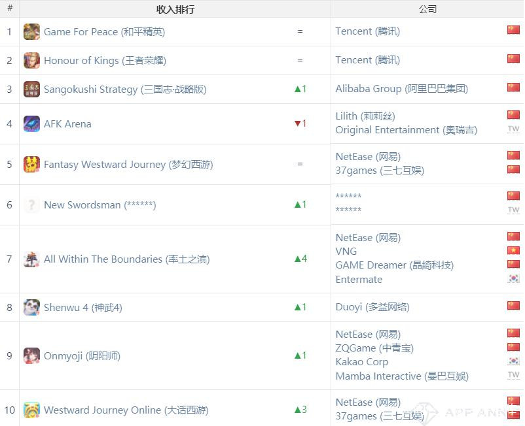Click the Fantasy Westward Journey app icon

[x=31, y=165]
